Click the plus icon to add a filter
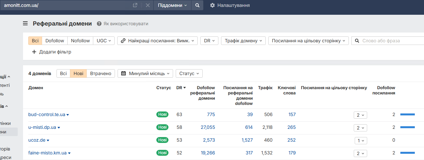 click(34, 52)
